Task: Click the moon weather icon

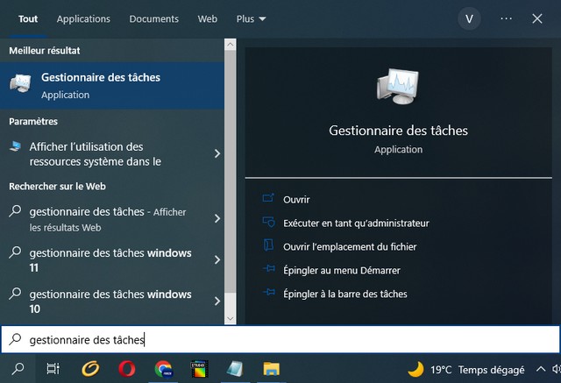Action: point(415,369)
